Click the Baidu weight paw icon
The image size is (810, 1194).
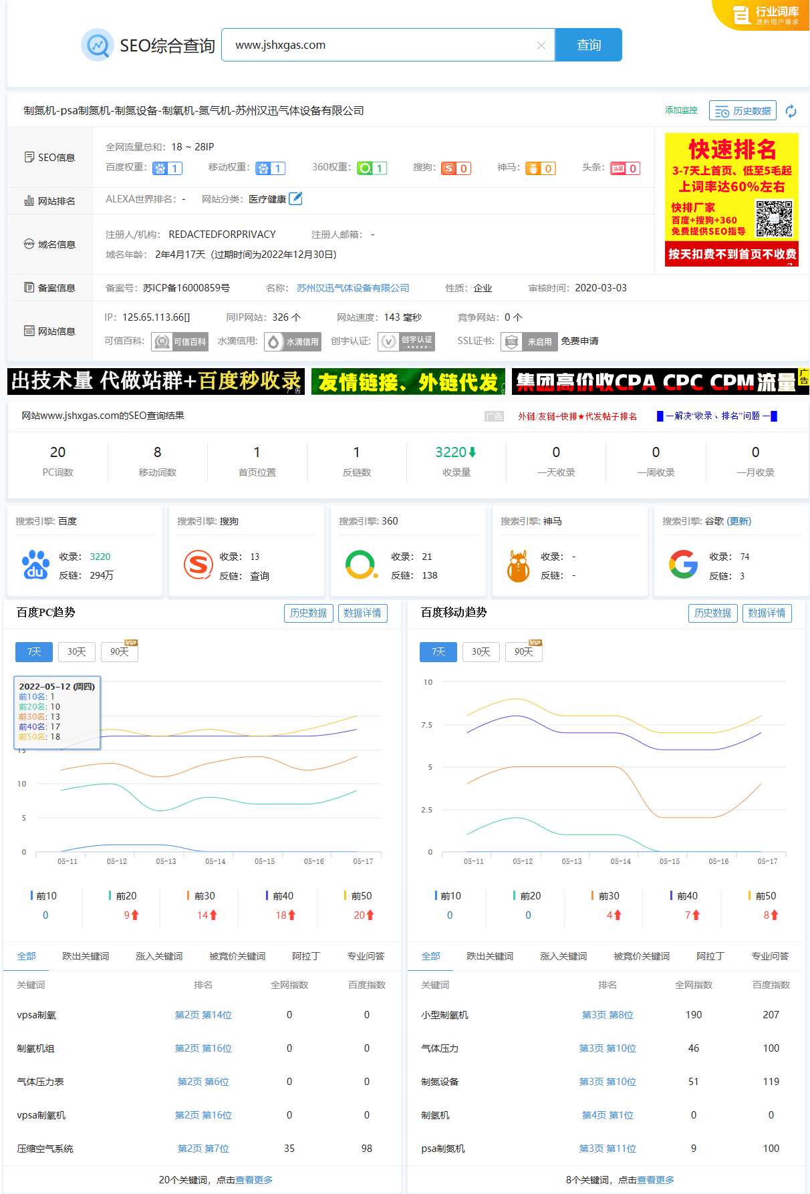coord(167,168)
